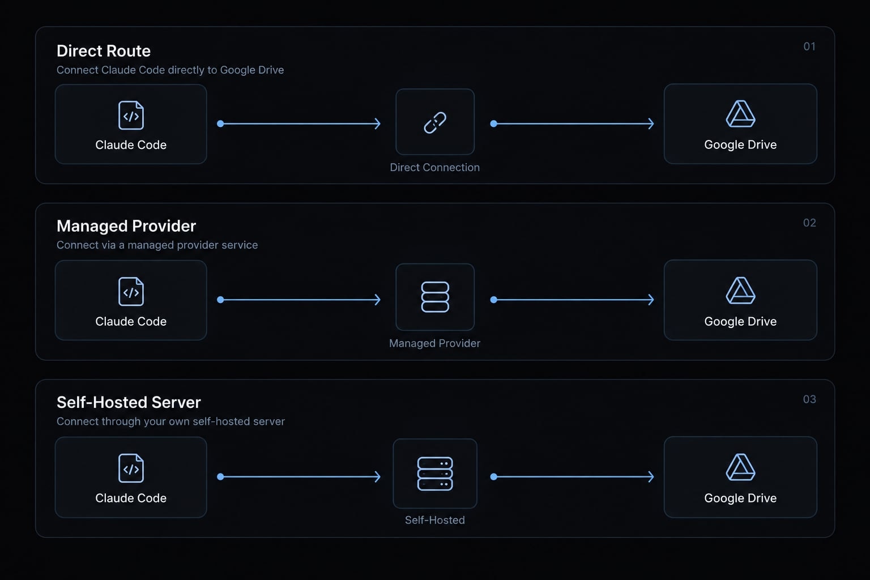This screenshot has width=870, height=580.
Task: Click the server rack Self-Hosted icon
Action: tap(435, 474)
